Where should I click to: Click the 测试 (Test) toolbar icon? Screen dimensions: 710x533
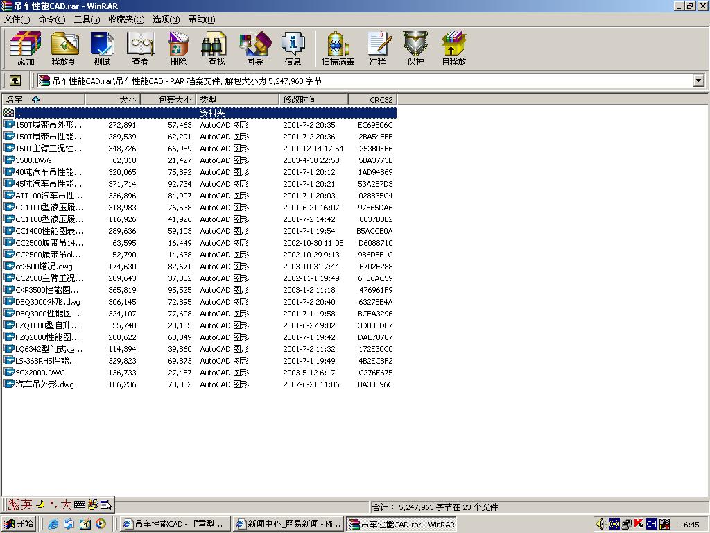103,48
